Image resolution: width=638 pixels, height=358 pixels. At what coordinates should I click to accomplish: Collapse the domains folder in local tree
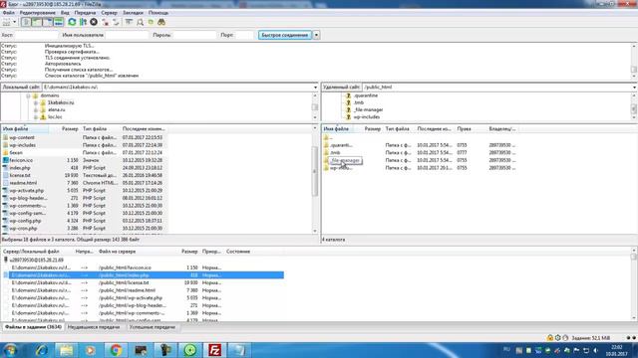(28, 95)
